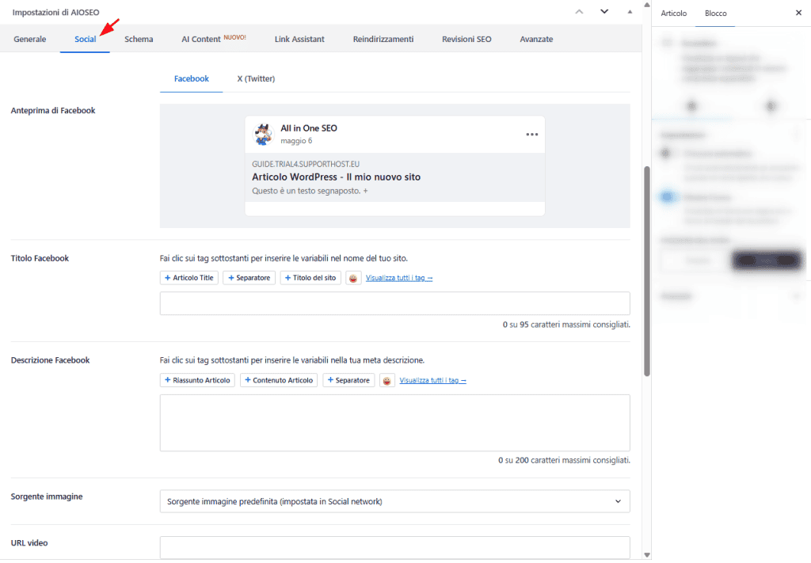
Task: Insert the Titolo del sito tag
Action: pyautogui.click(x=310, y=278)
